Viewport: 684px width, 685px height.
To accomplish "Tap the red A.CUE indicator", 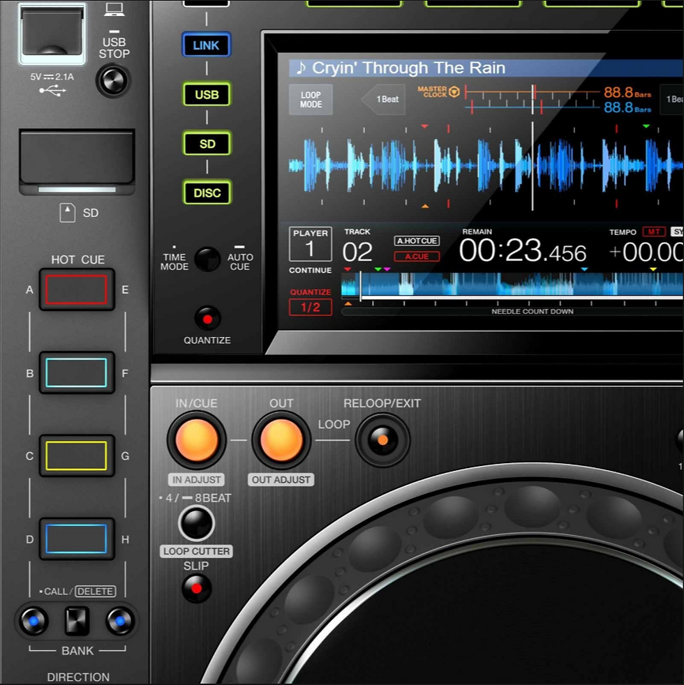I will (417, 257).
